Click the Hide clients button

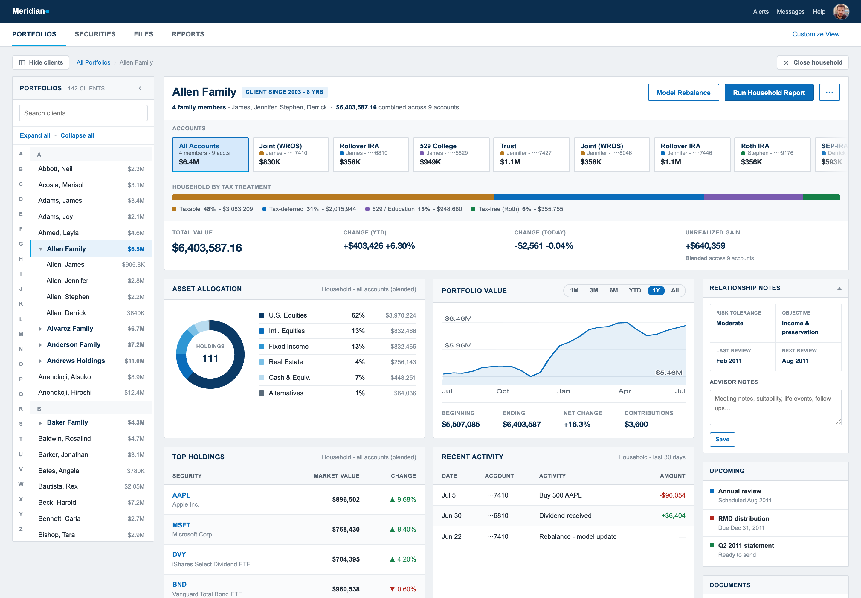pyautogui.click(x=40, y=62)
